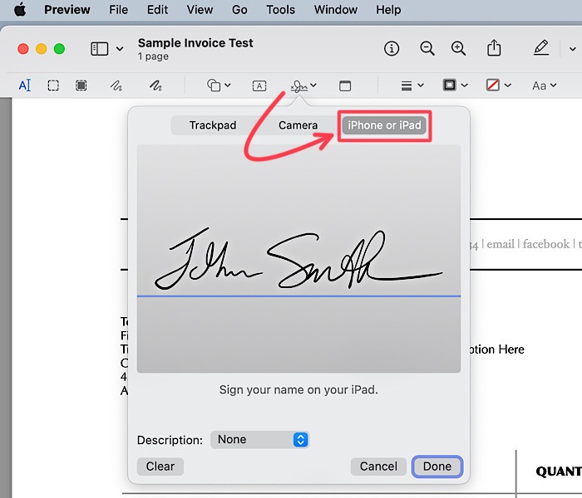The width and height of the screenshot is (582, 498).
Task: Select the Redact selection tool
Action: tap(81, 85)
